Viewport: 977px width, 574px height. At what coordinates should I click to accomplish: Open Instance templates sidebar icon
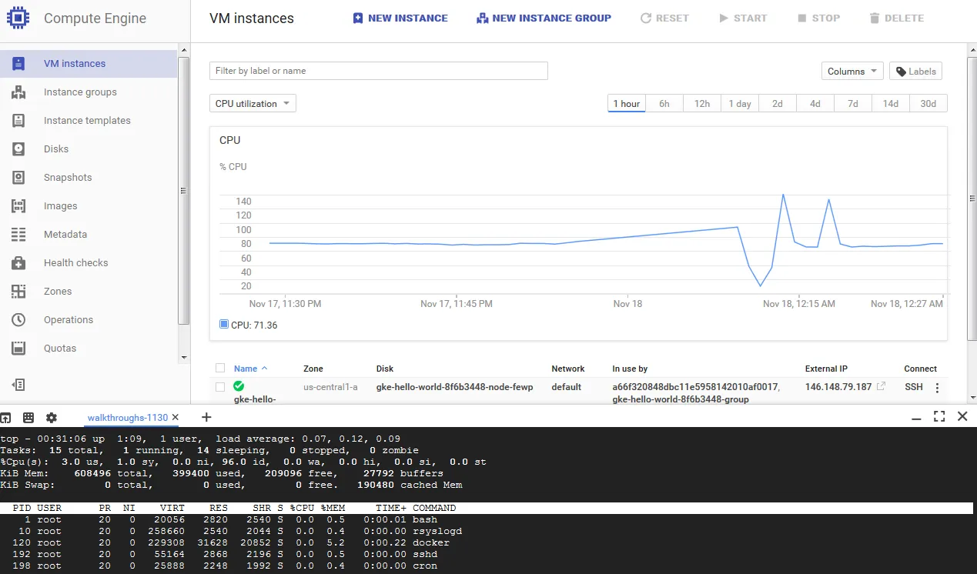point(18,121)
